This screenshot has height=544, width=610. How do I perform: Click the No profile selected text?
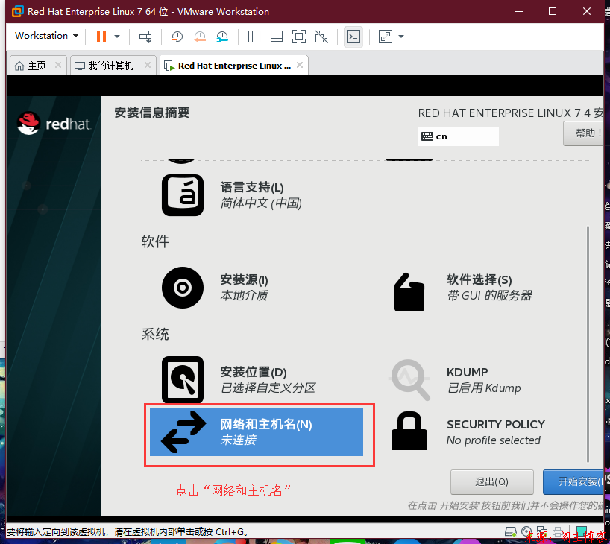(493, 440)
